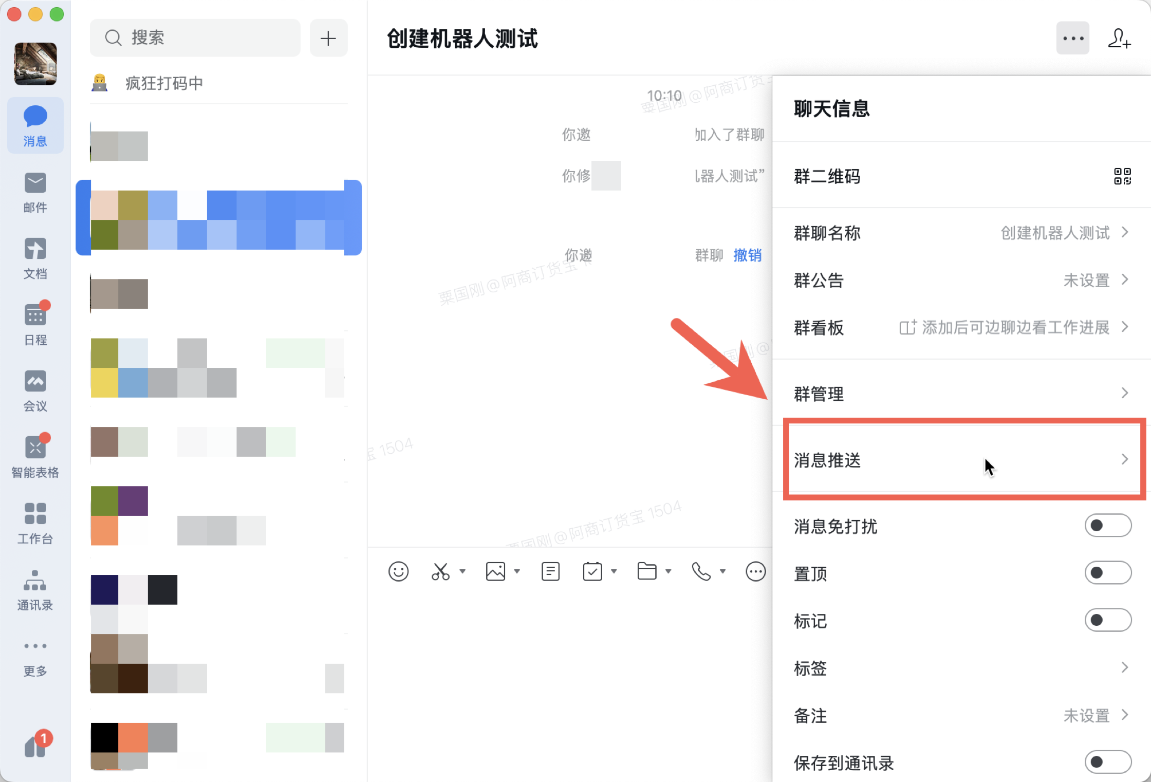The image size is (1151, 782).
Task: Enable the 置顶 switch
Action: pos(1108,573)
